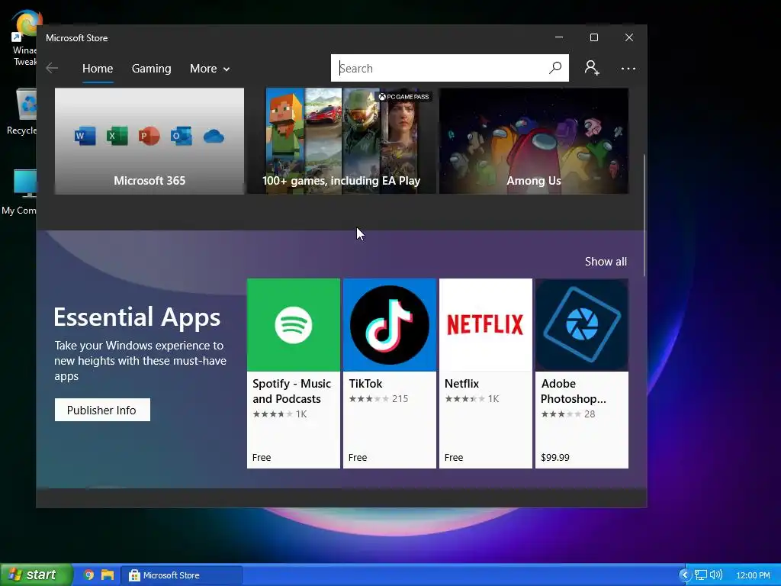Click the Microsoft Store taskbar button
Screen dimensions: 781x586
[x=182, y=575]
